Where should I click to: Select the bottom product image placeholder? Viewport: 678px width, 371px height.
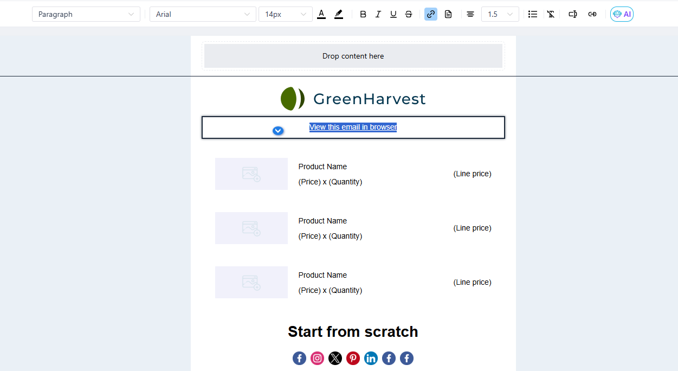(x=251, y=283)
